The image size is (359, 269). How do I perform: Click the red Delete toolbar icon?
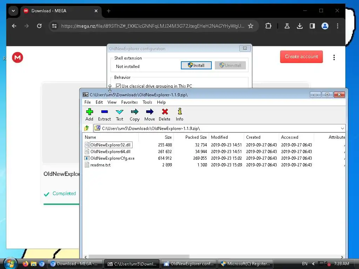point(165,115)
